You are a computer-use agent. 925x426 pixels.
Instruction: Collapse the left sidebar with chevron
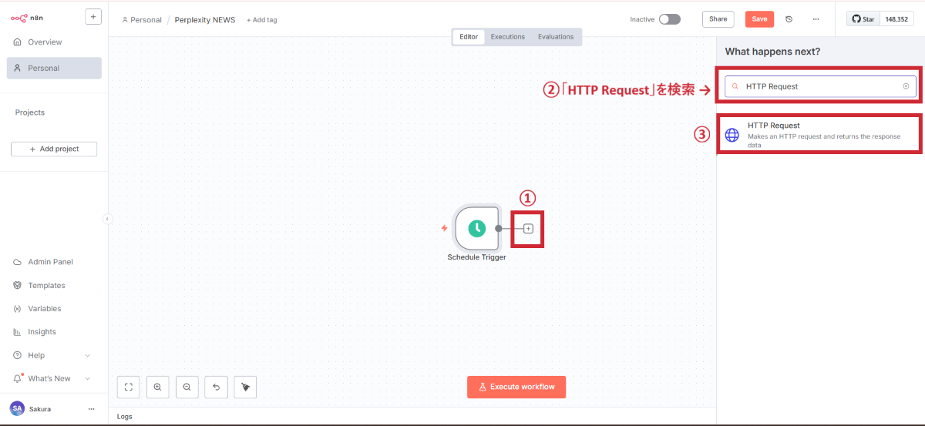point(107,219)
